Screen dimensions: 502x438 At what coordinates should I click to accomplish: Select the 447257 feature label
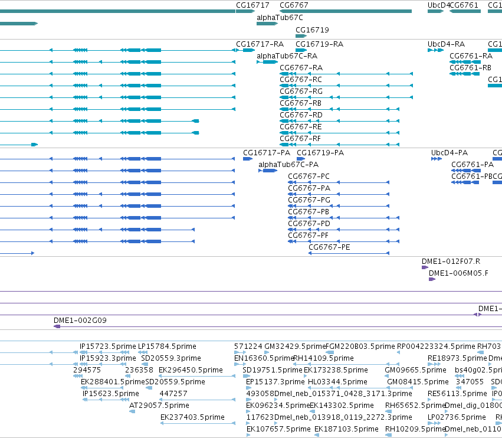pyautogui.click(x=173, y=394)
